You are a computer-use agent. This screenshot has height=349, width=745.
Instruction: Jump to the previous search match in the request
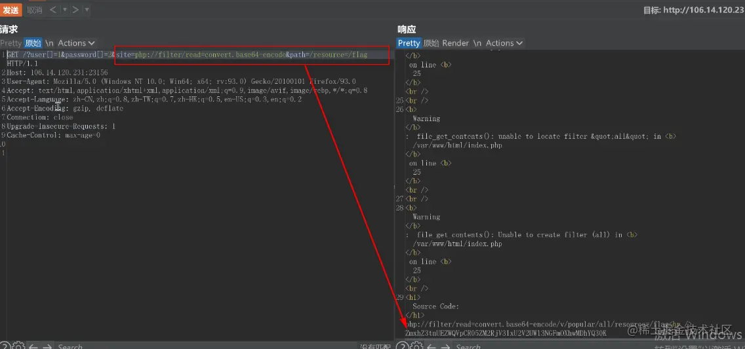point(33,346)
